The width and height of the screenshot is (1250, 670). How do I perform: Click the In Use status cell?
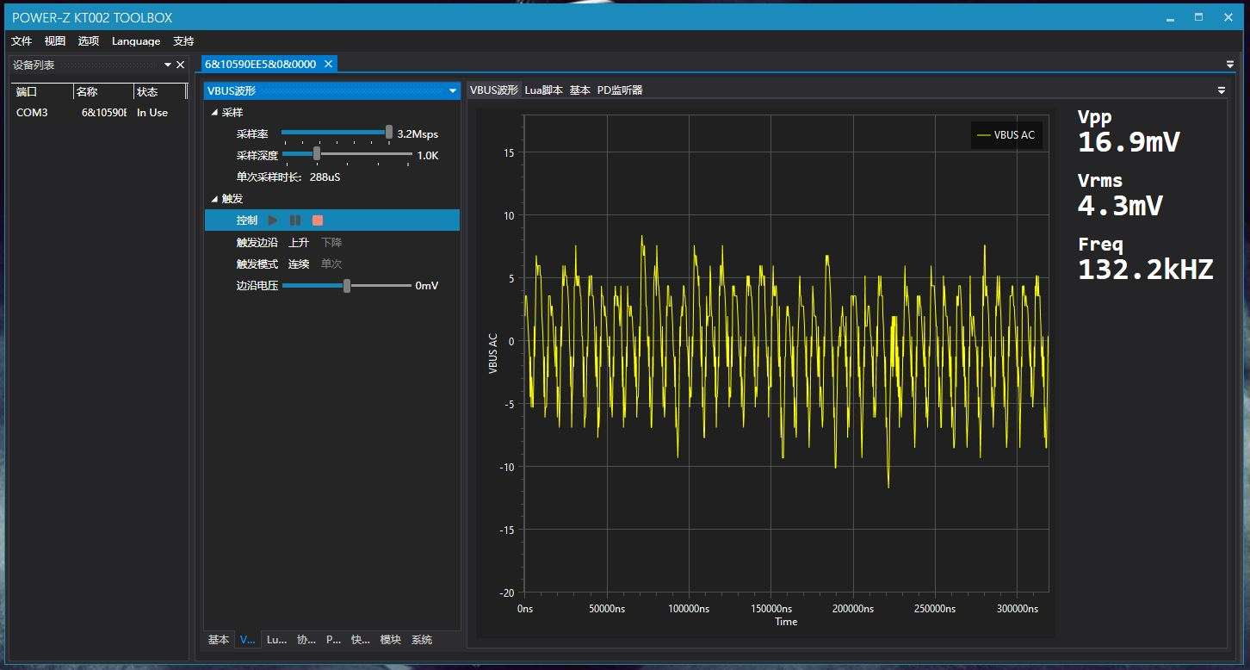[x=152, y=113]
